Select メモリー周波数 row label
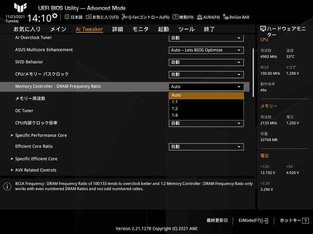 pos(30,98)
